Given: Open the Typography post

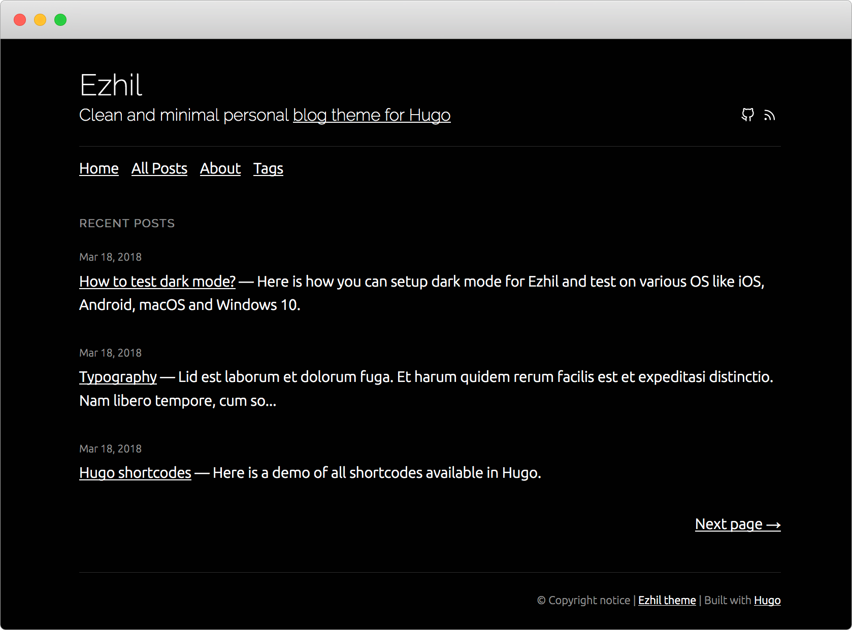Looking at the screenshot, I should [x=118, y=377].
